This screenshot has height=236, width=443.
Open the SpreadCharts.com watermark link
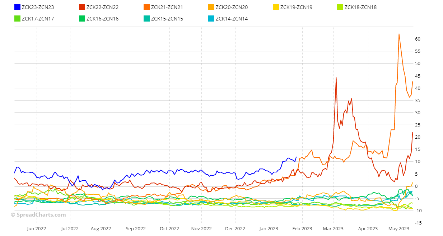(x=38, y=215)
